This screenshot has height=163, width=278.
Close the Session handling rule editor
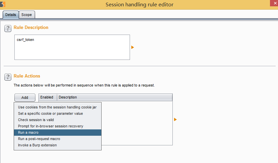(274, 3)
